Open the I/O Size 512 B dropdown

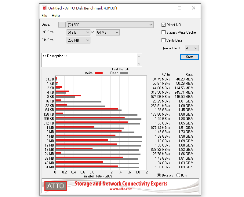click(x=78, y=32)
